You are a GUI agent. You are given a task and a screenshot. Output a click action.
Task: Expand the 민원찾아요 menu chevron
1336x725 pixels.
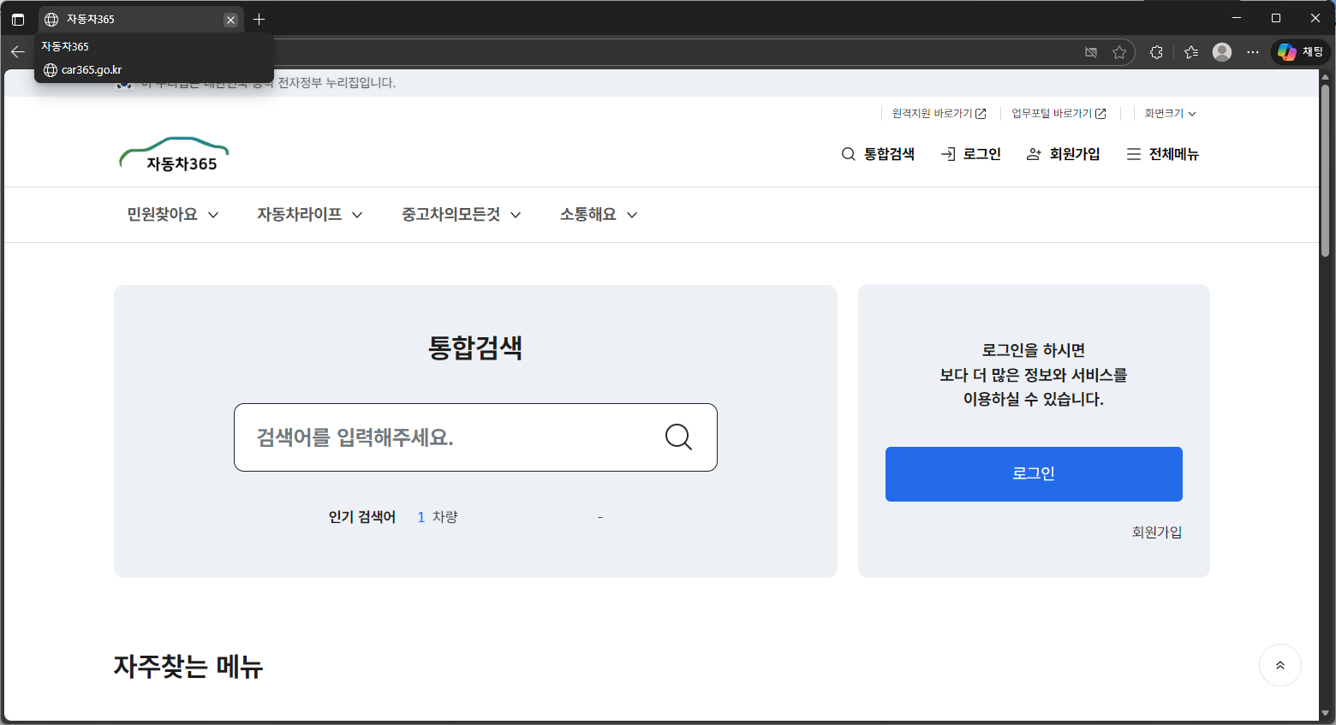(213, 215)
